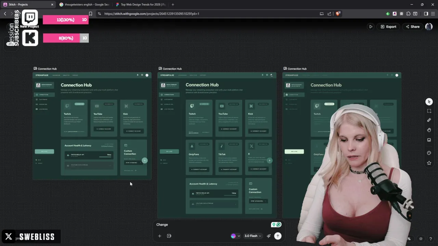Click the voice input waveform icon

[269, 236]
